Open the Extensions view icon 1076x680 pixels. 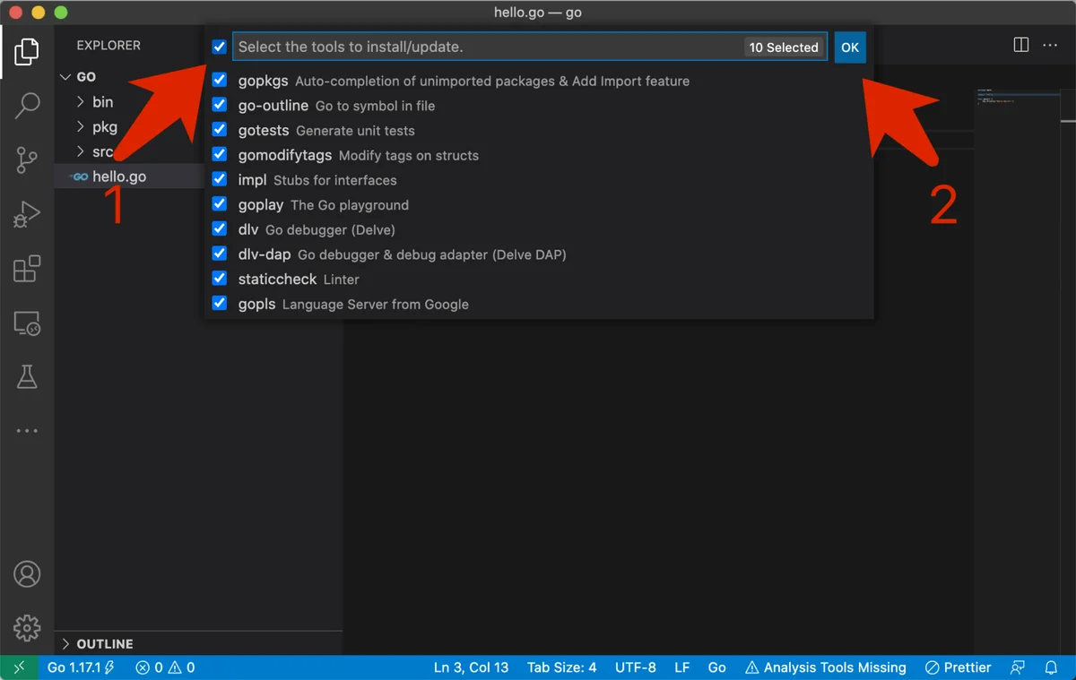(27, 269)
